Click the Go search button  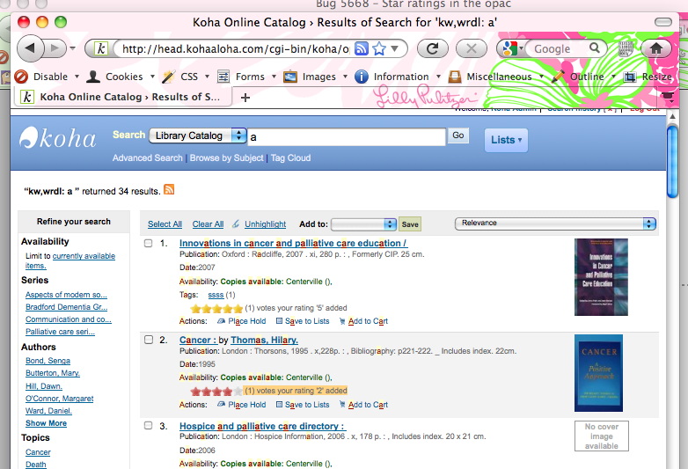(x=457, y=136)
